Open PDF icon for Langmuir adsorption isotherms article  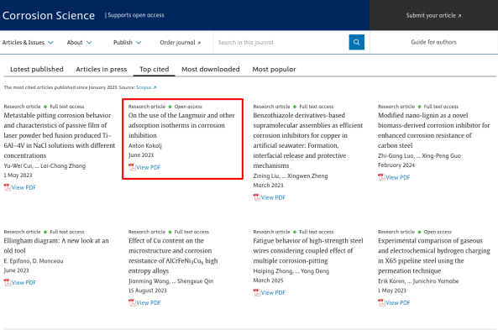132,167
